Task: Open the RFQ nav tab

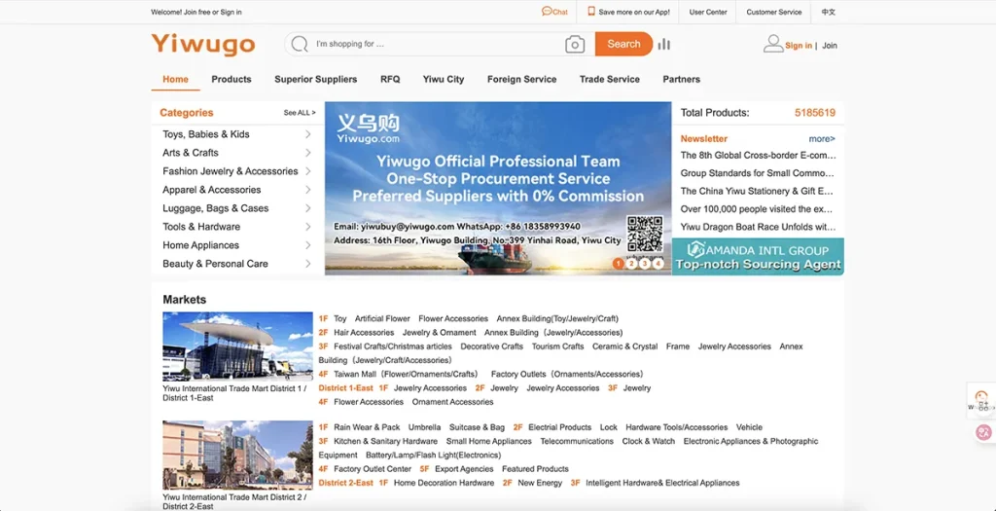Action: click(390, 80)
